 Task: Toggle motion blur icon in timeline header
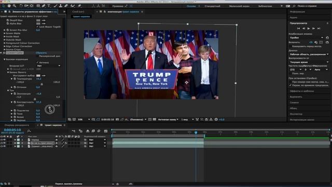pos(99,131)
